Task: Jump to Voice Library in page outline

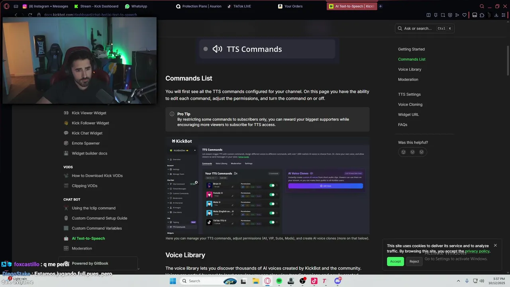Action: [410, 69]
